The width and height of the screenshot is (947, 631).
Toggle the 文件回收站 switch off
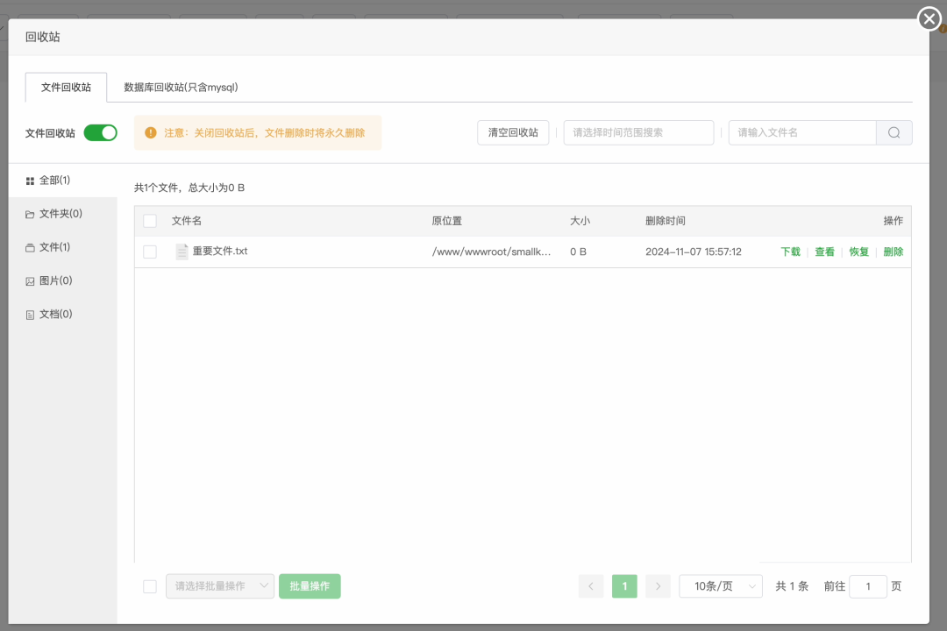[100, 133]
